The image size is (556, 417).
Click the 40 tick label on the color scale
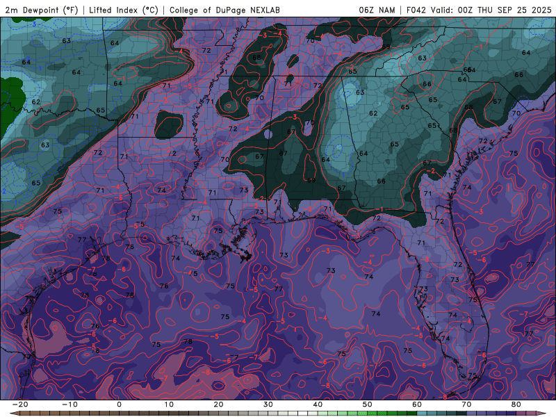[318, 404]
